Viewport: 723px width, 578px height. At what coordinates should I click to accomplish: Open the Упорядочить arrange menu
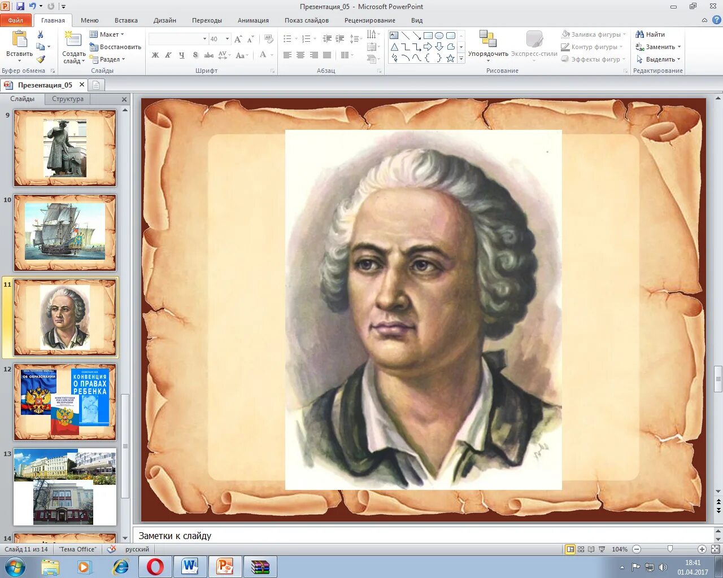(x=488, y=45)
